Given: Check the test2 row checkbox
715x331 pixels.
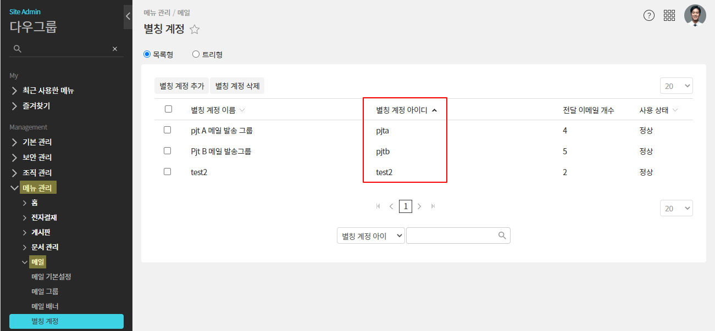Looking at the screenshot, I should click(168, 172).
